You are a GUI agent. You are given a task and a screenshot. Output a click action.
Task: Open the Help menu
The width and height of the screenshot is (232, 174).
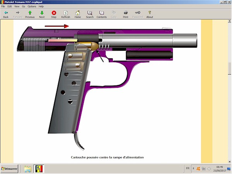coord(41,7)
